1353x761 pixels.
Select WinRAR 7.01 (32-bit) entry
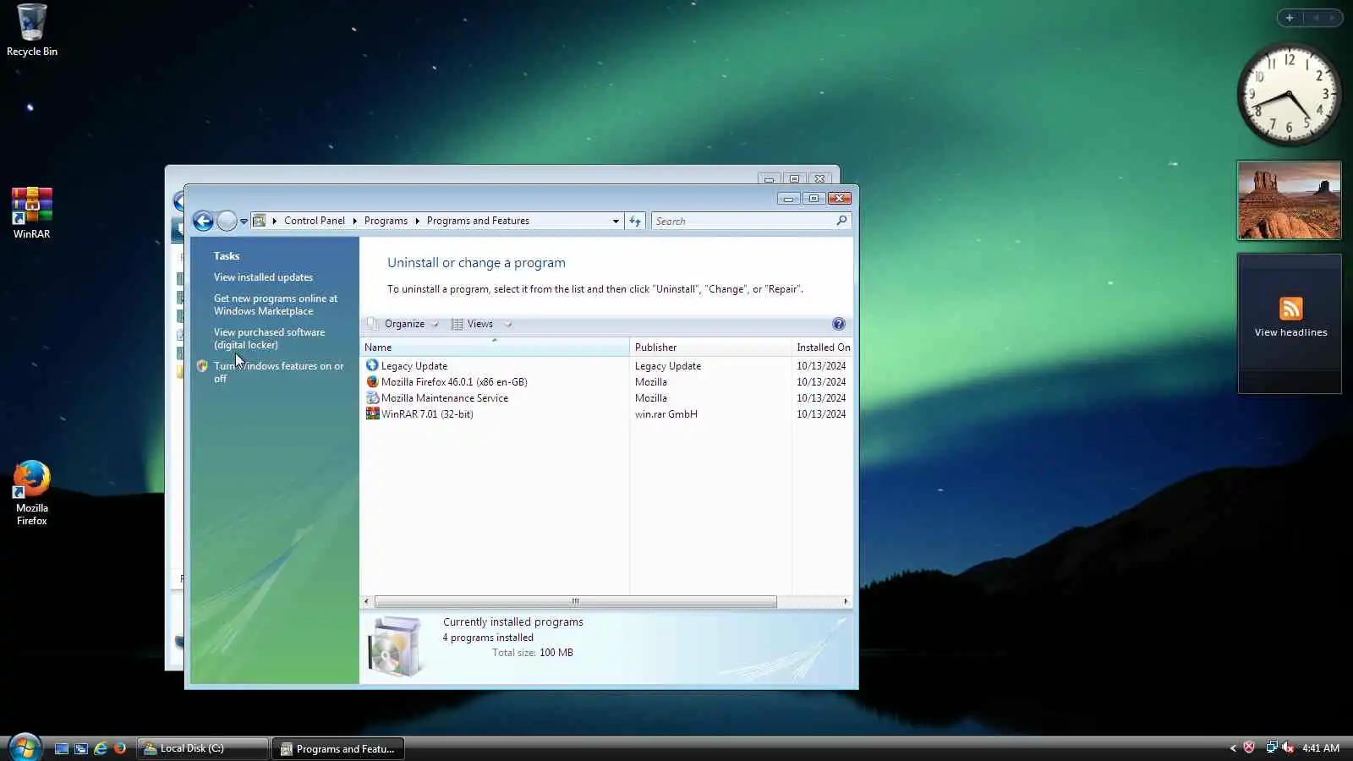(605, 414)
